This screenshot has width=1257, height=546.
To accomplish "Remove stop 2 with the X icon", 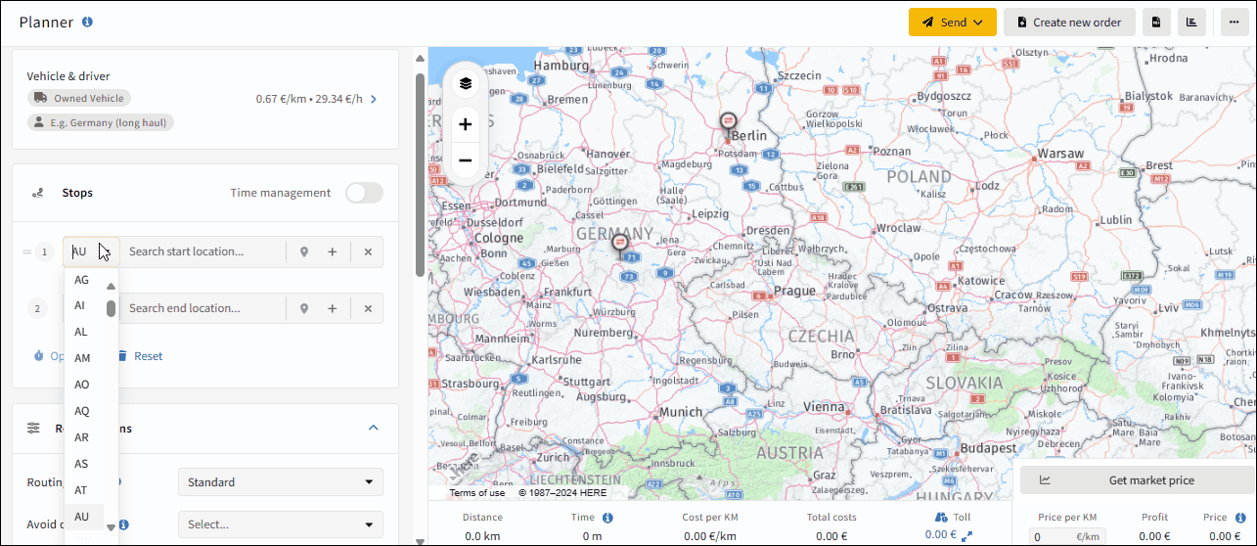I will pyautogui.click(x=368, y=309).
